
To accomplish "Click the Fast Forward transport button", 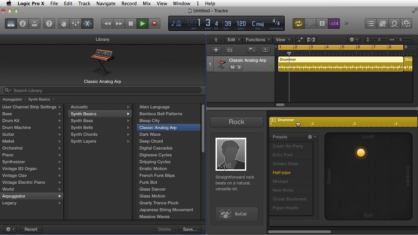I will (119, 23).
